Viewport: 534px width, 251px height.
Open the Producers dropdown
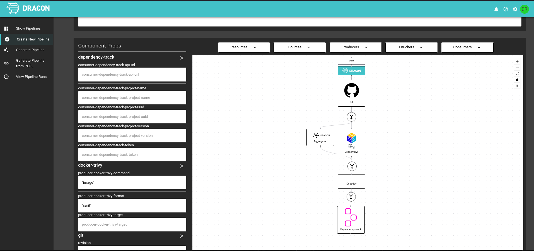[x=355, y=47]
